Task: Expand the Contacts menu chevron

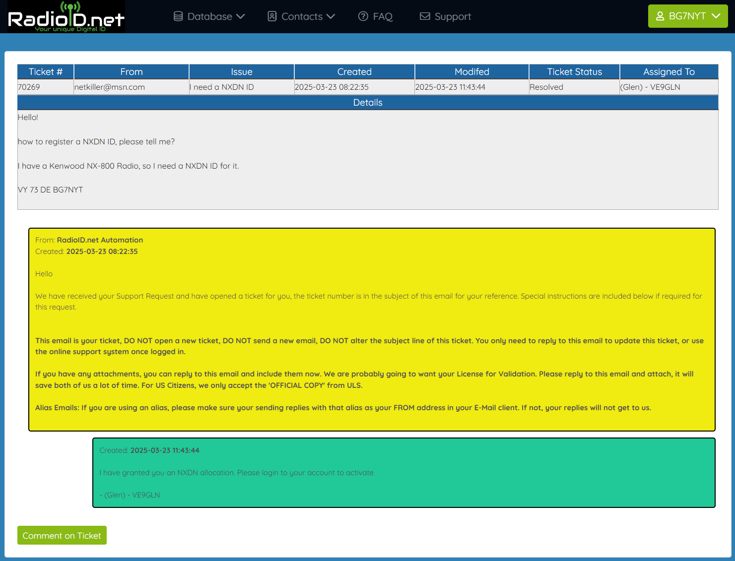Action: click(x=331, y=16)
